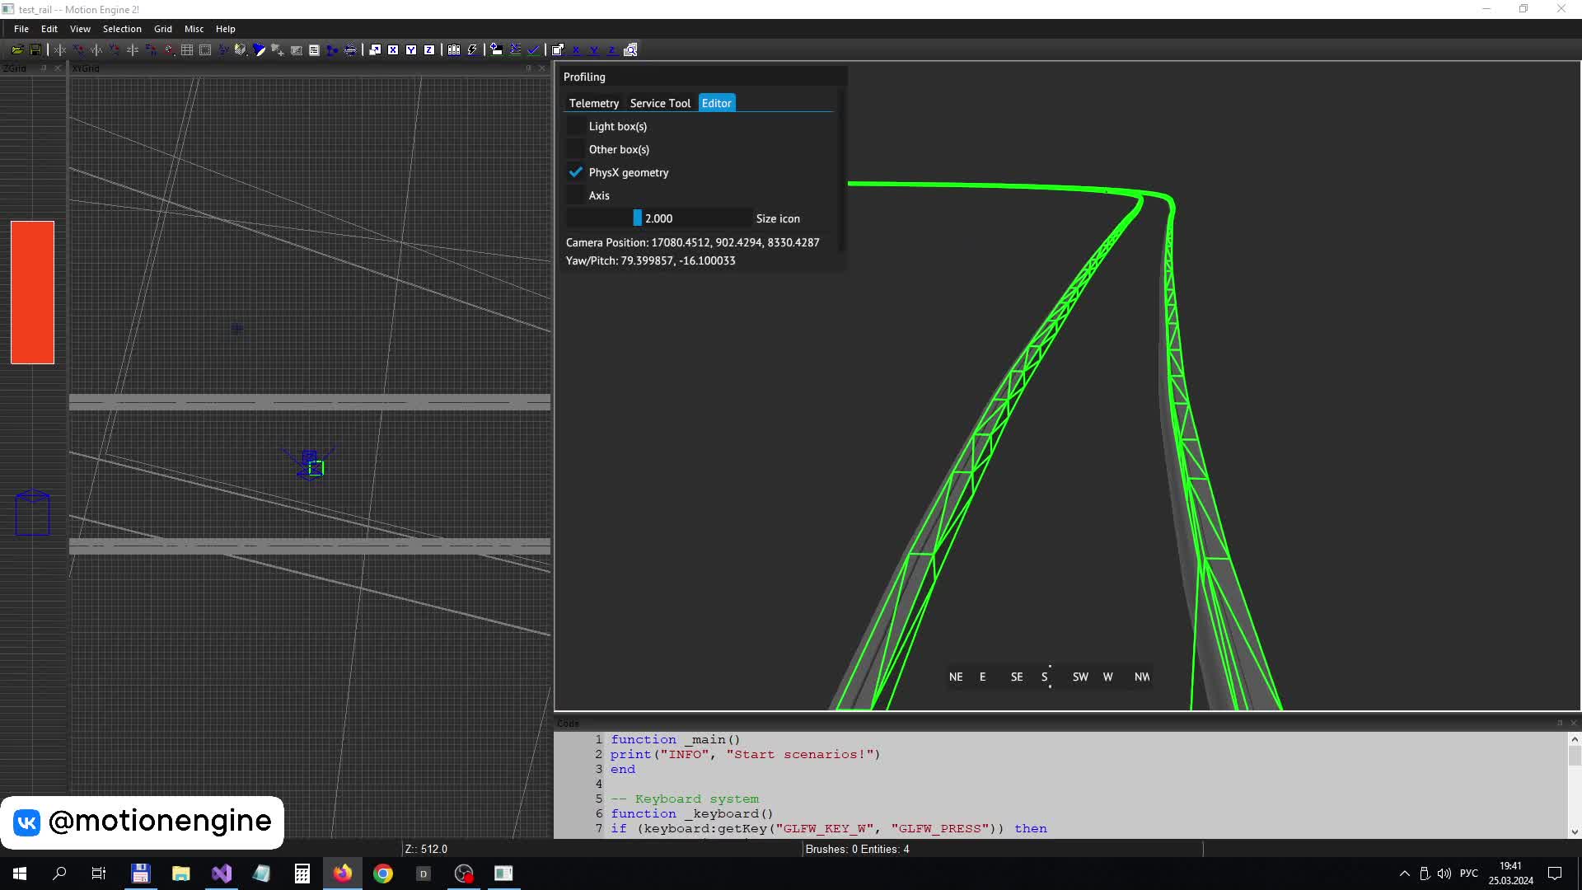Enable the Light box(s) checkbox
Screen dimensions: 1582x890
576,126
